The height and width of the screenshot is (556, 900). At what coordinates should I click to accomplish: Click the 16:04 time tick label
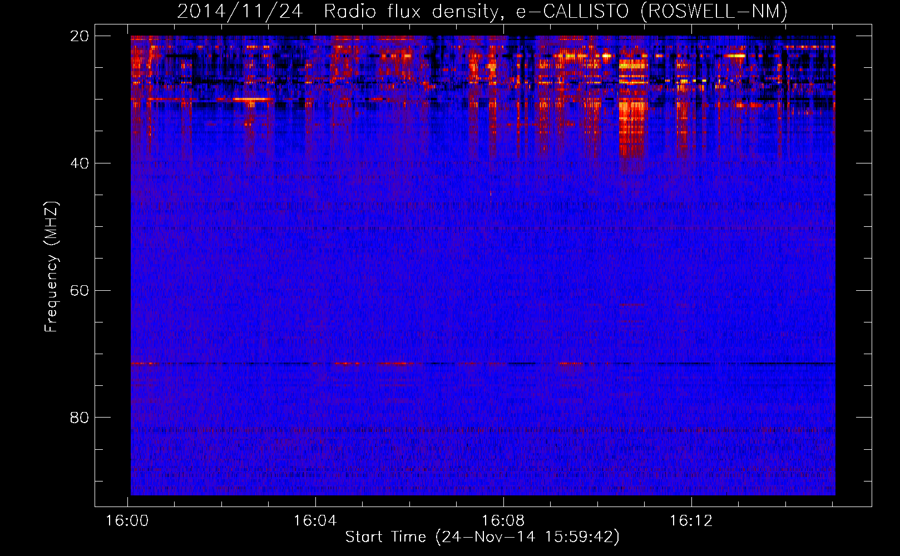315,521
